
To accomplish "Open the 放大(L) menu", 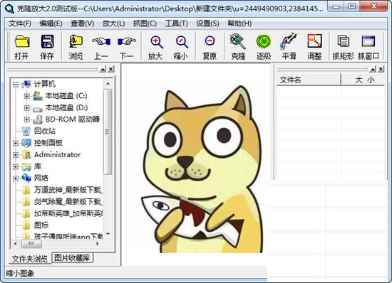I will tap(113, 23).
